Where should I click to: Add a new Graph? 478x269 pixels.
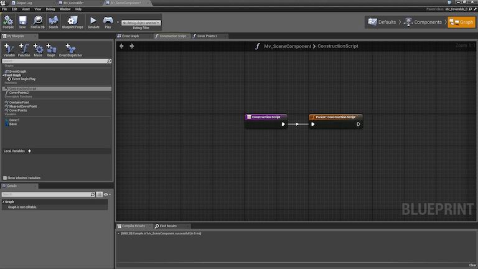coord(51,50)
